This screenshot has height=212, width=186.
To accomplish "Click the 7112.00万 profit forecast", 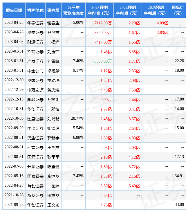I will (x=103, y=23).
